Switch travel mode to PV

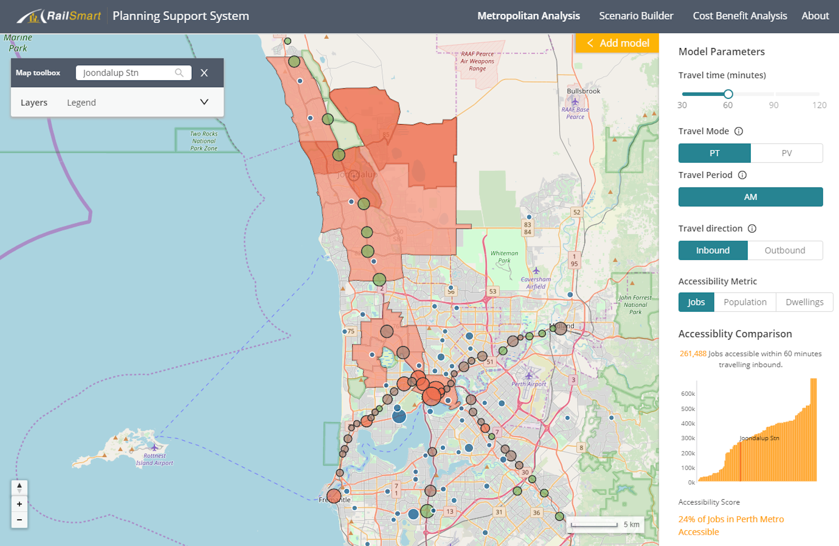786,153
